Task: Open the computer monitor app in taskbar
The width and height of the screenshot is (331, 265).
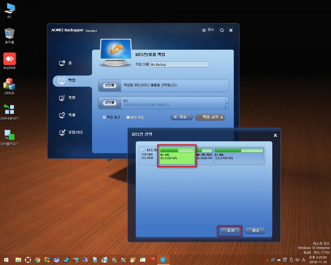Action: (x=104, y=260)
